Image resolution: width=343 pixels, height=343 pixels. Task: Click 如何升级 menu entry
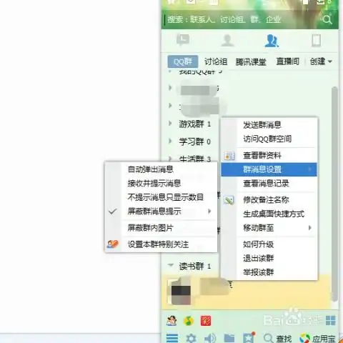(x=269, y=244)
